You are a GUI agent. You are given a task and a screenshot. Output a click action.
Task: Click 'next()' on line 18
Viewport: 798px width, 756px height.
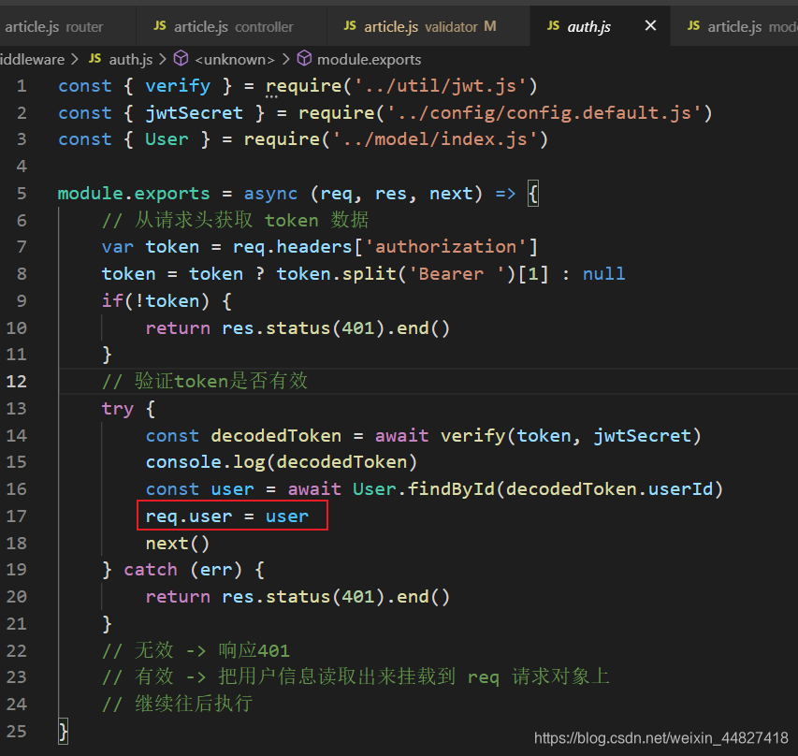tap(178, 544)
